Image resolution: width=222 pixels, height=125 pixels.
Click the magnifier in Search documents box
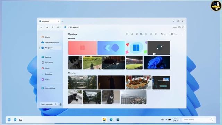[55, 104]
